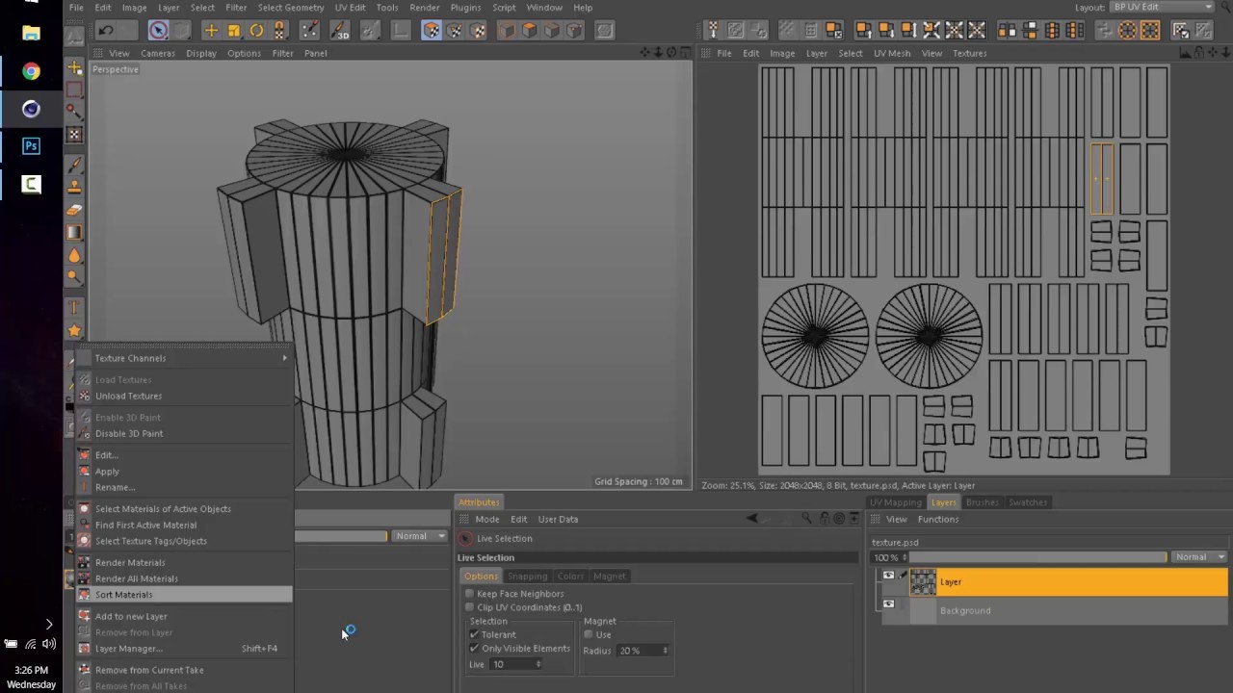Open the UV Edit menu
Screen dimensions: 1233x693
[350, 8]
